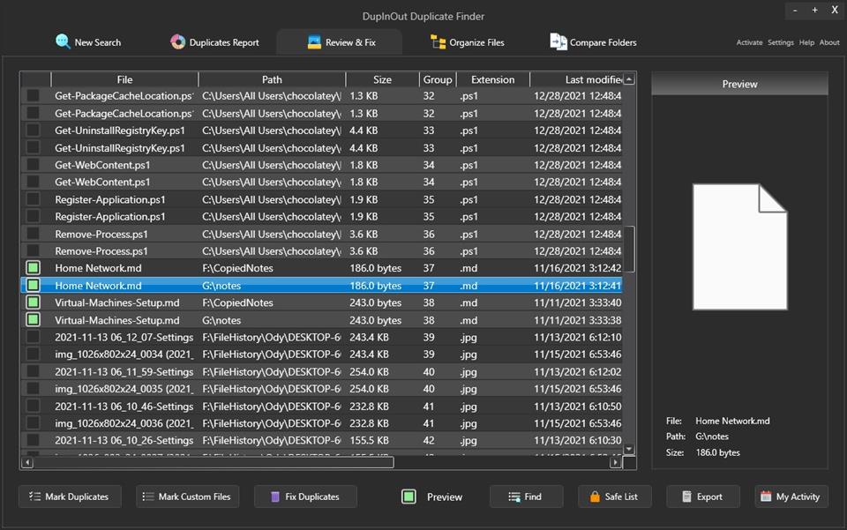Click the Fix Duplicates button label
847x530 pixels.
point(312,496)
